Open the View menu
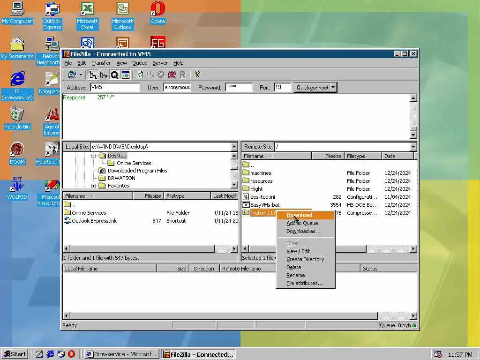This screenshot has width=480, height=360. pyautogui.click(x=121, y=63)
